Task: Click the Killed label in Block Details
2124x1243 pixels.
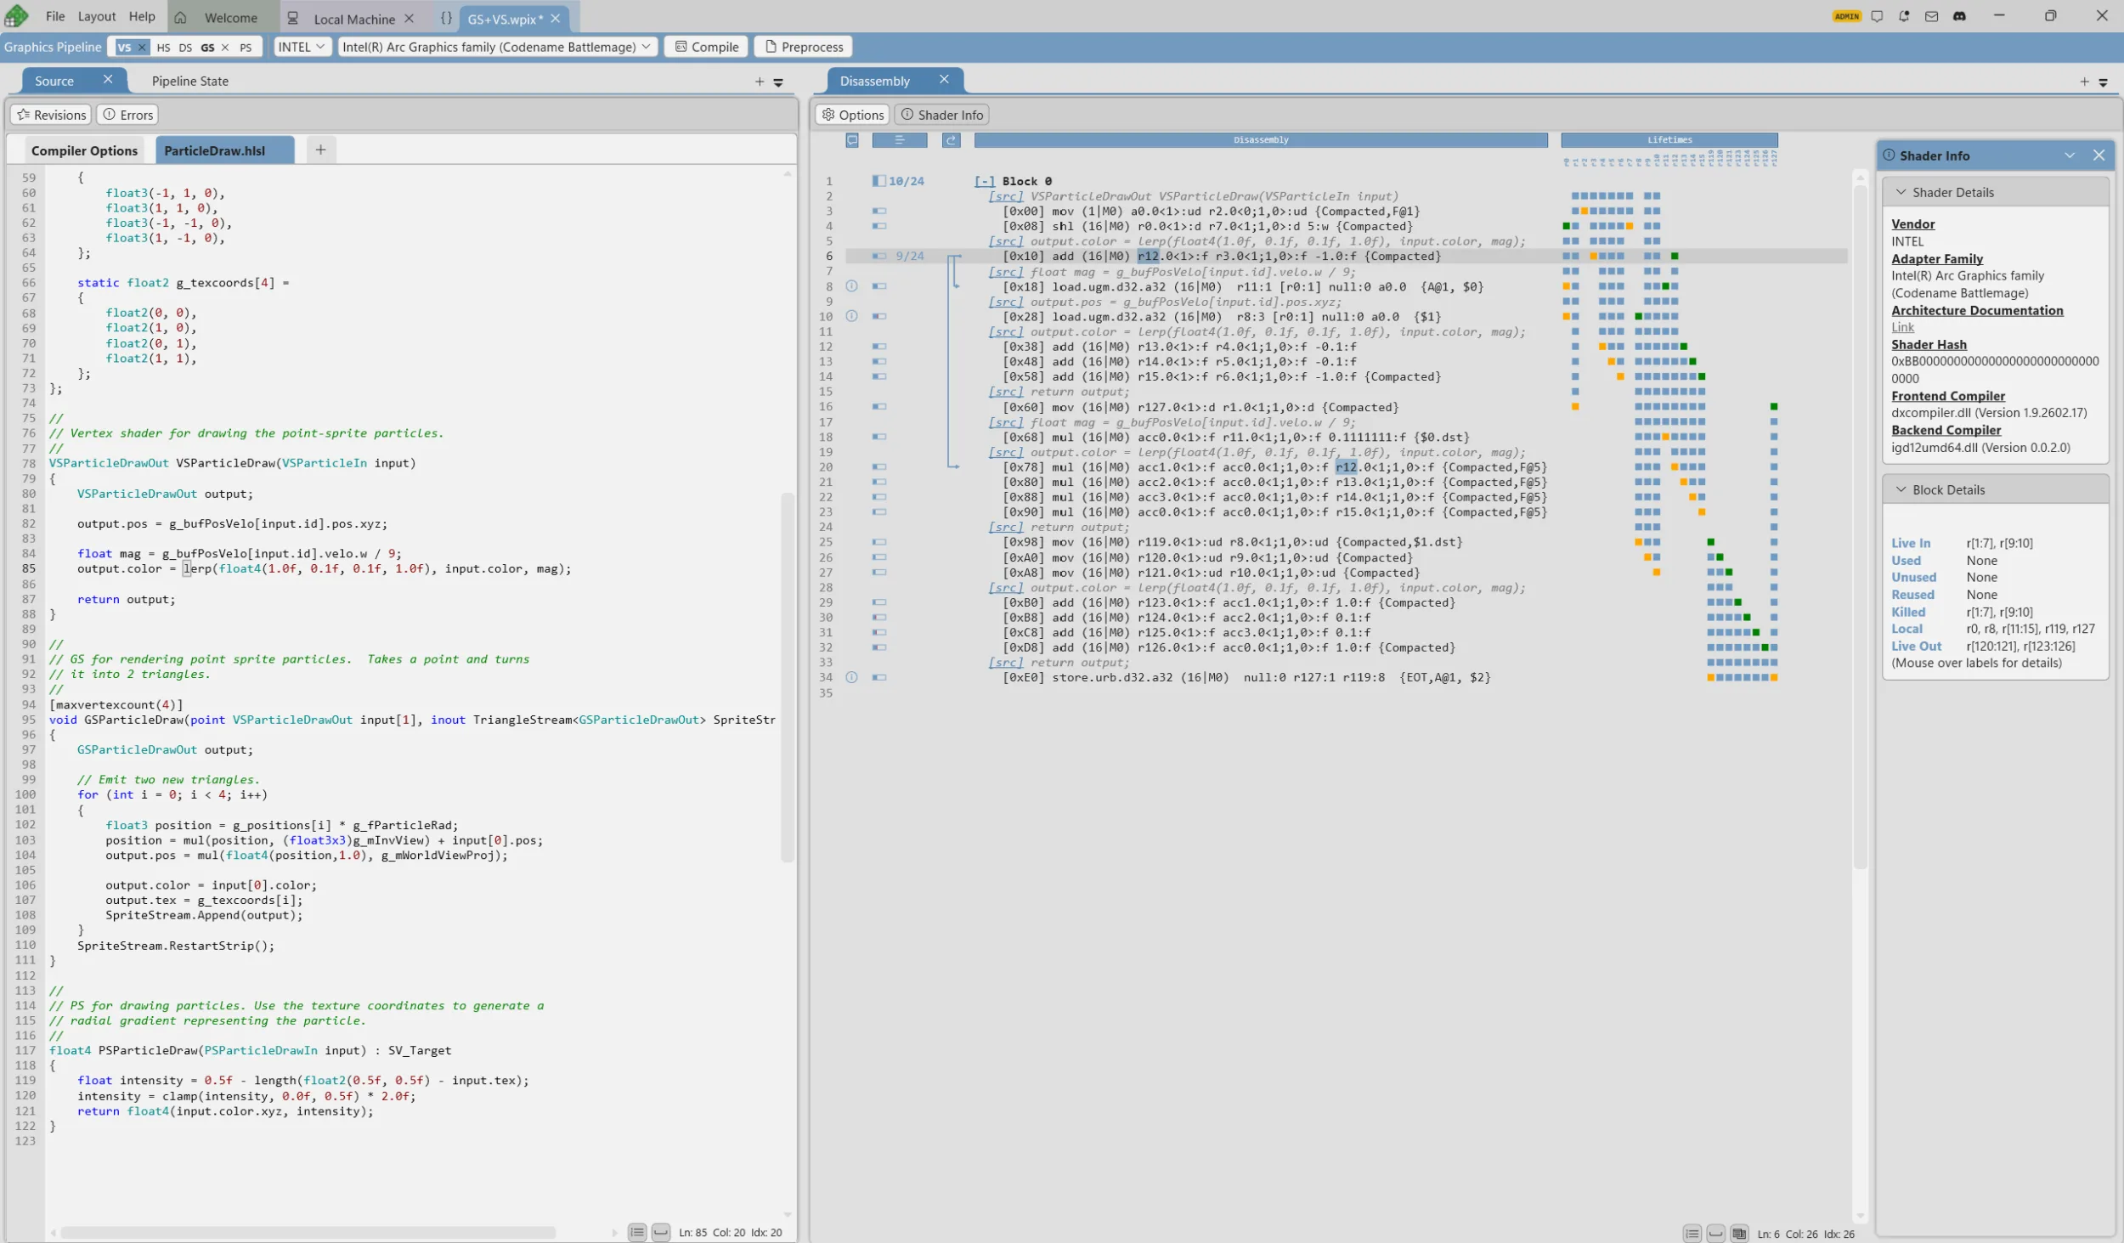Action: pyautogui.click(x=1908, y=612)
